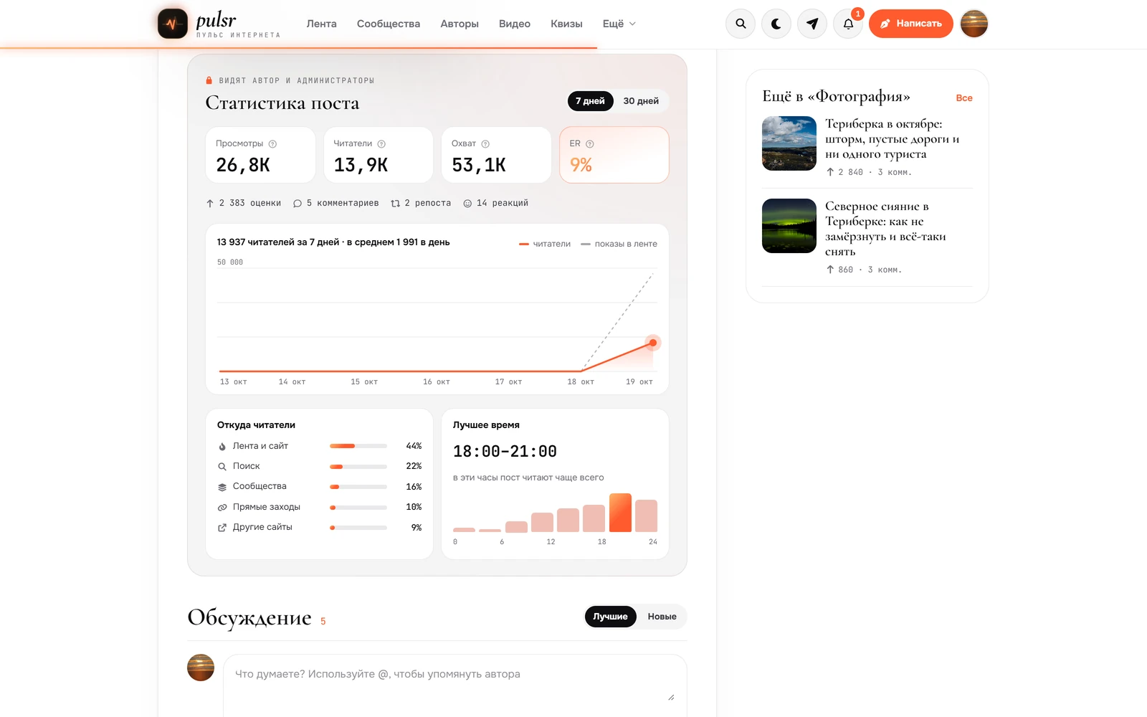The image size is (1147, 717).
Task: Click help icon next to ER
Action: 590,144
